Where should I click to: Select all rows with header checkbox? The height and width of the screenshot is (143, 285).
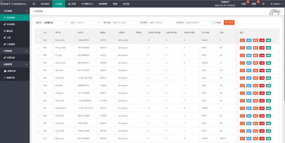(38, 32)
